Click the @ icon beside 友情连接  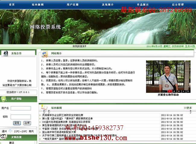(4, 137)
